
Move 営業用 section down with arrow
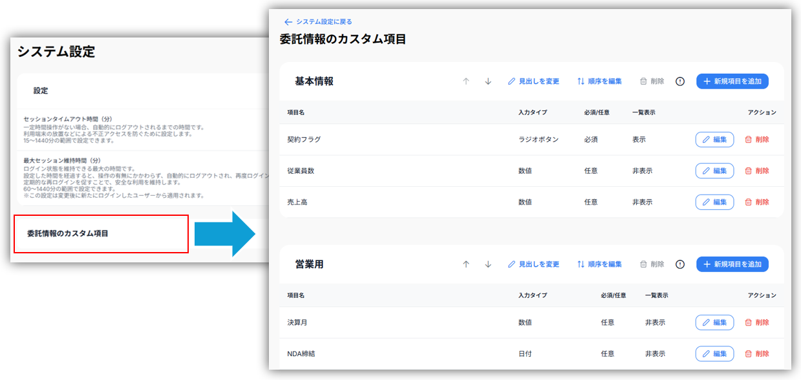pyautogui.click(x=488, y=264)
